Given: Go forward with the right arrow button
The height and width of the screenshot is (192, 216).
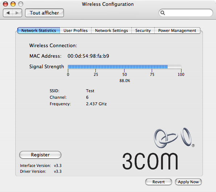Looking at the screenshot, I should pos(17,13).
